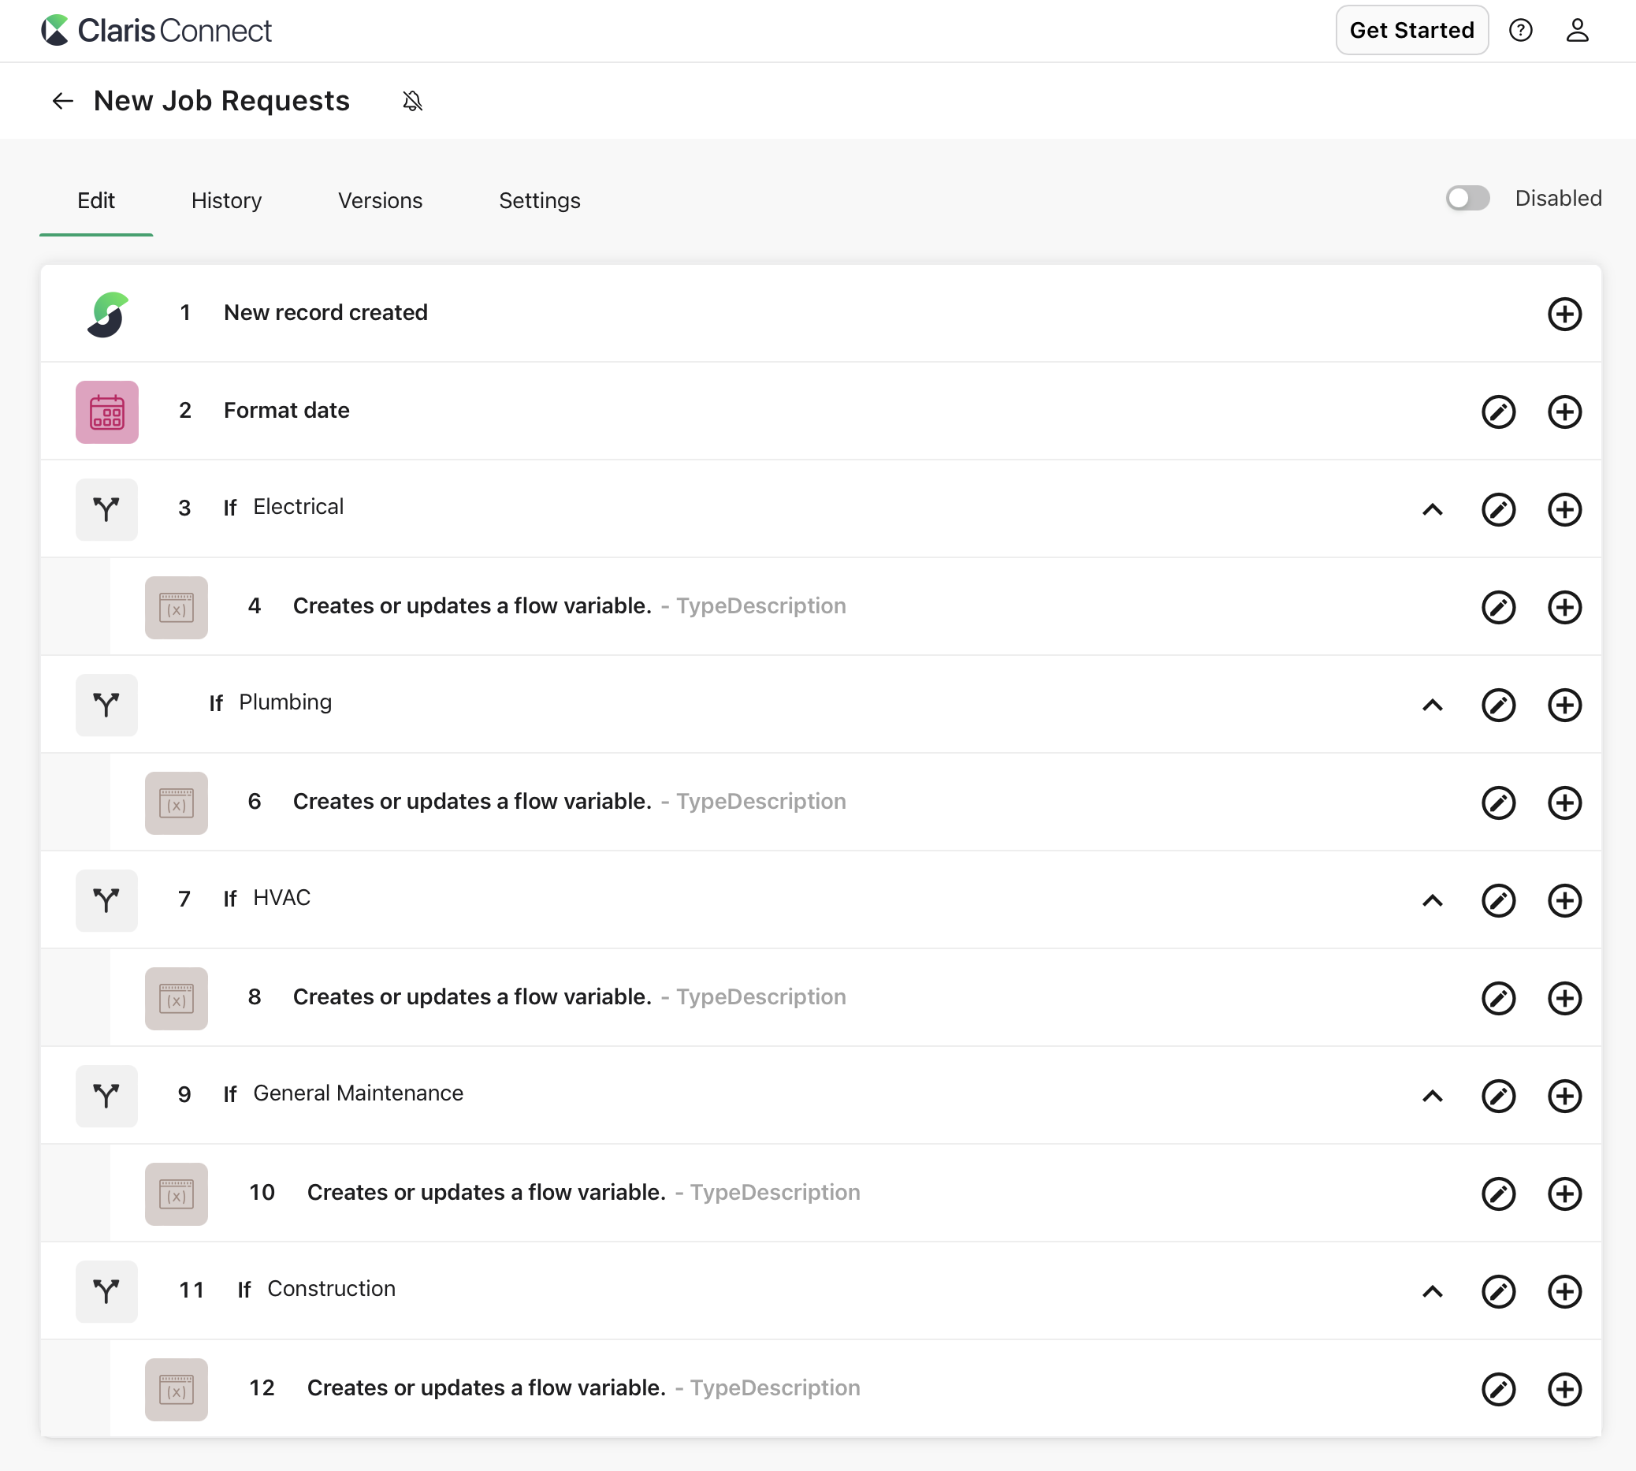This screenshot has height=1471, width=1636.
Task: Edit step 8 using its pencil icon
Action: (x=1498, y=997)
